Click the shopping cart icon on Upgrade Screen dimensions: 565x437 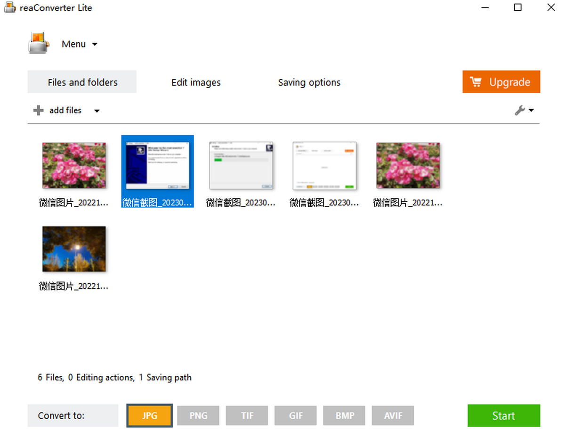(x=476, y=82)
